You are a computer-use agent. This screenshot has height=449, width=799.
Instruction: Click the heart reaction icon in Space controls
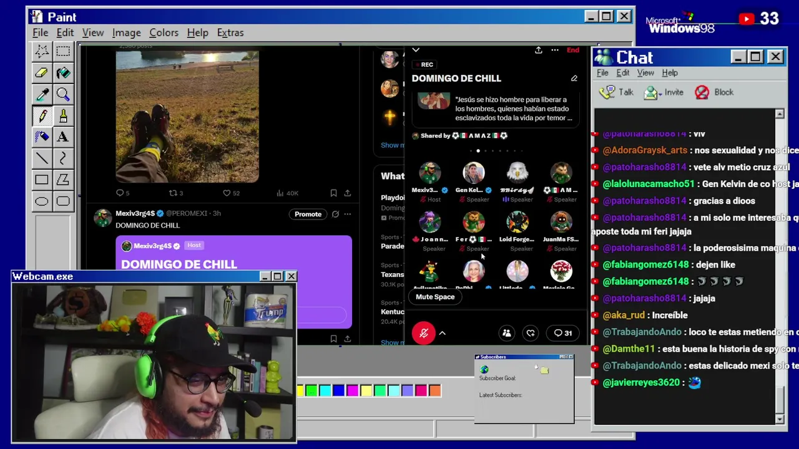[x=531, y=333]
